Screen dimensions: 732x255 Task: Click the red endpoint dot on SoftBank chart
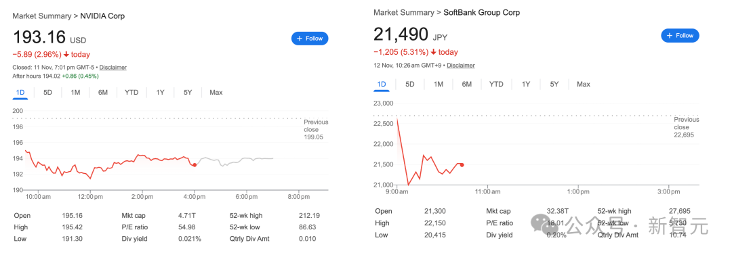(x=462, y=164)
